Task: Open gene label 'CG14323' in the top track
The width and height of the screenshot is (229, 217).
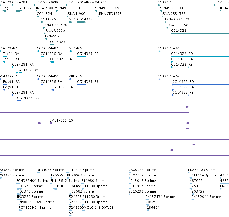Action: pyautogui.click(x=58, y=42)
